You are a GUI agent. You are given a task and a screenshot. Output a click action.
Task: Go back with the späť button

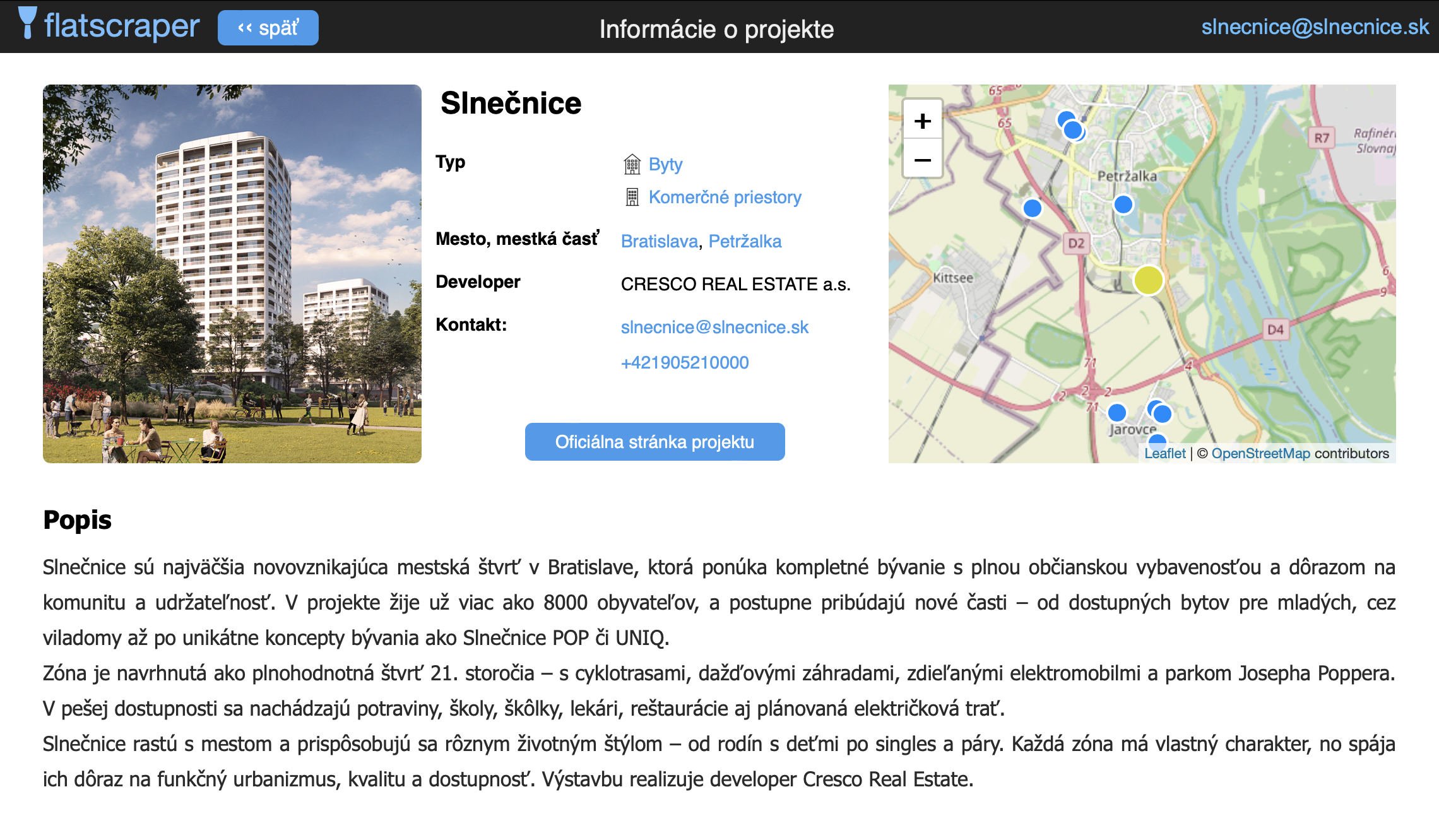pyautogui.click(x=268, y=28)
